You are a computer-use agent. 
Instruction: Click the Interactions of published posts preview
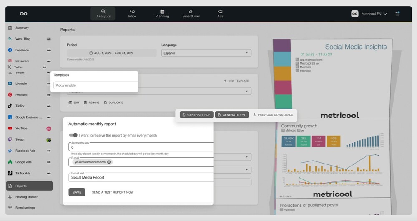coord(332,207)
